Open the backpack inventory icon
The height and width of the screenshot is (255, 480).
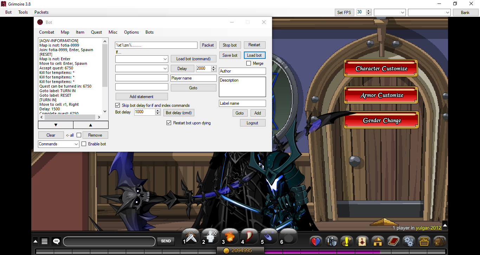(x=440, y=241)
